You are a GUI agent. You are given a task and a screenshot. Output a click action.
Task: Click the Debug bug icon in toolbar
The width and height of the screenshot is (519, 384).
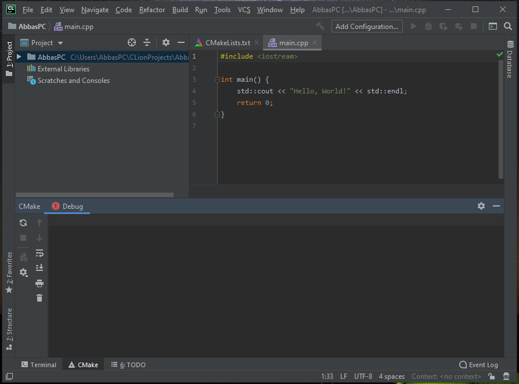(x=428, y=26)
